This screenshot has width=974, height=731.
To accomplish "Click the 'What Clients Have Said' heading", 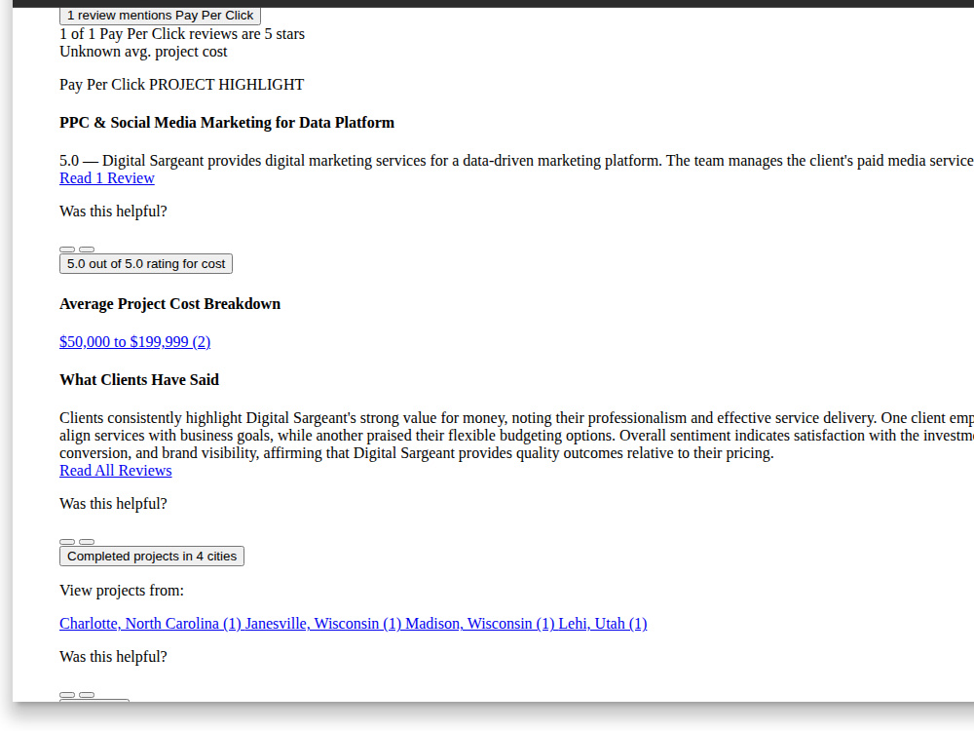I will click(139, 380).
